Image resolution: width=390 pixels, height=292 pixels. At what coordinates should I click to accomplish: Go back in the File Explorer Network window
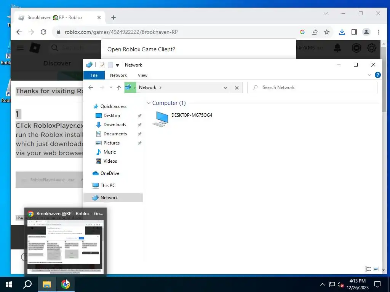[x=91, y=87]
